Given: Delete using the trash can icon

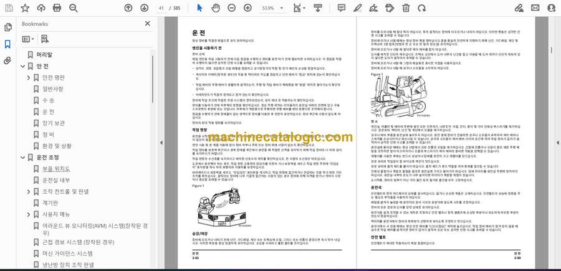Looking at the screenshot, I should pos(406,8).
